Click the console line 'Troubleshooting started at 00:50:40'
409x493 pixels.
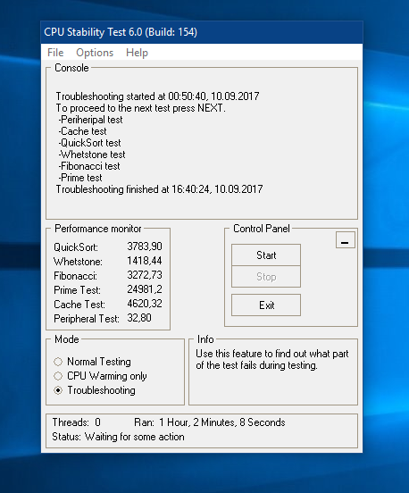click(157, 96)
